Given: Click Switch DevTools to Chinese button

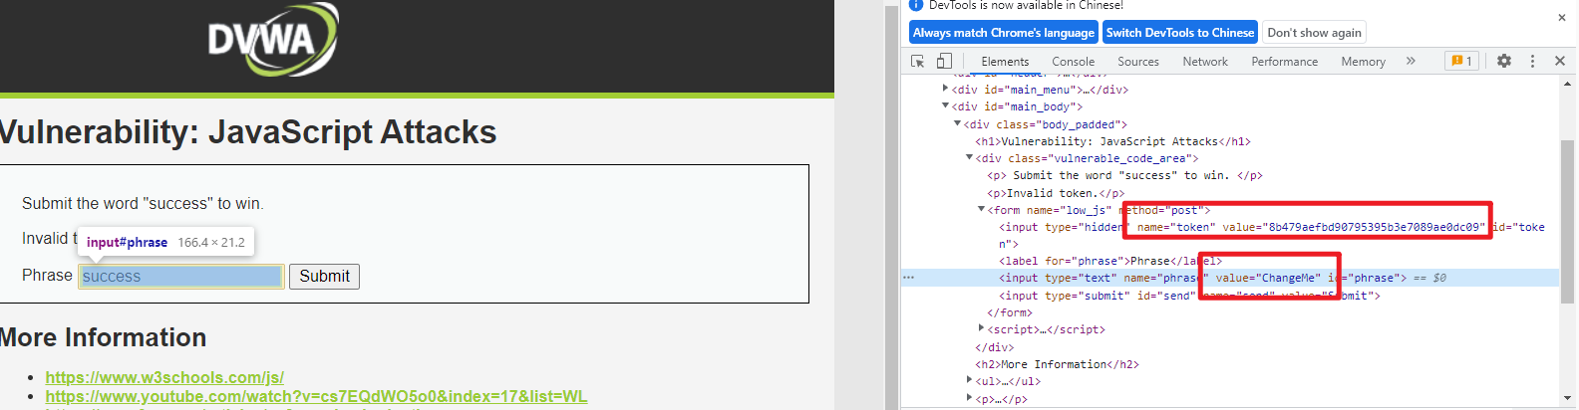Looking at the screenshot, I should [x=1180, y=33].
